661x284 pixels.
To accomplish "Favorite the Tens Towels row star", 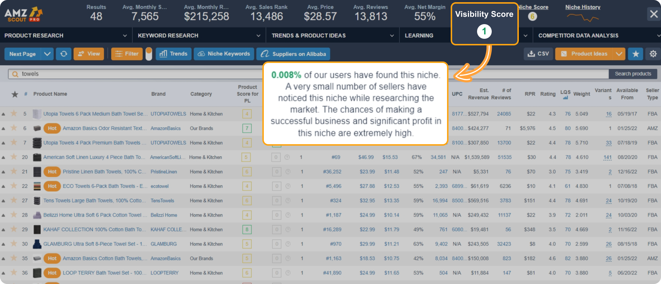I will pos(14,200).
